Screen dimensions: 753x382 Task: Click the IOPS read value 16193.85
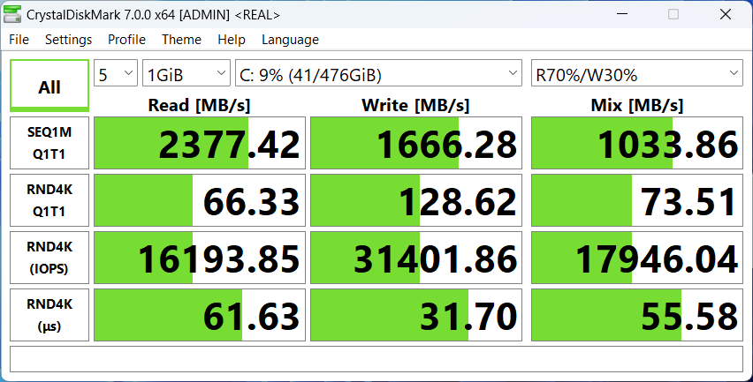(199, 258)
